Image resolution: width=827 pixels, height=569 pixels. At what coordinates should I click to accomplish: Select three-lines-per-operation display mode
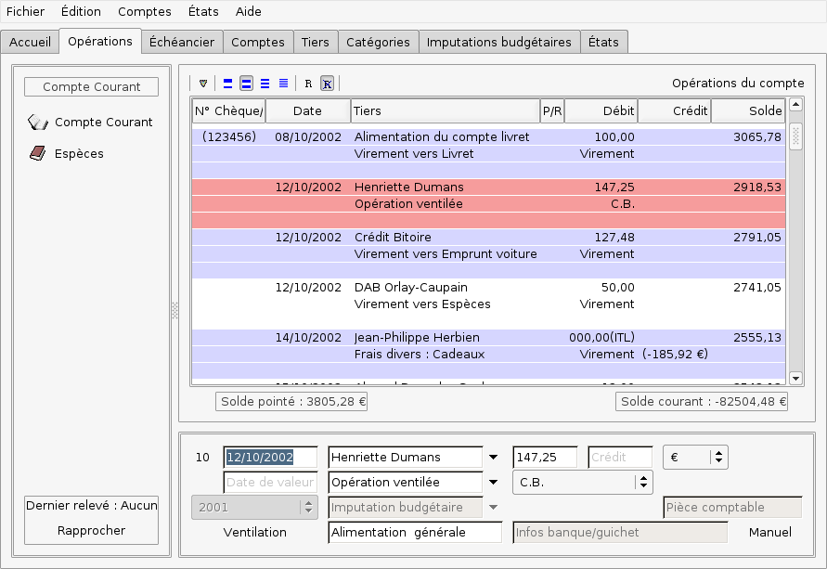[265, 84]
